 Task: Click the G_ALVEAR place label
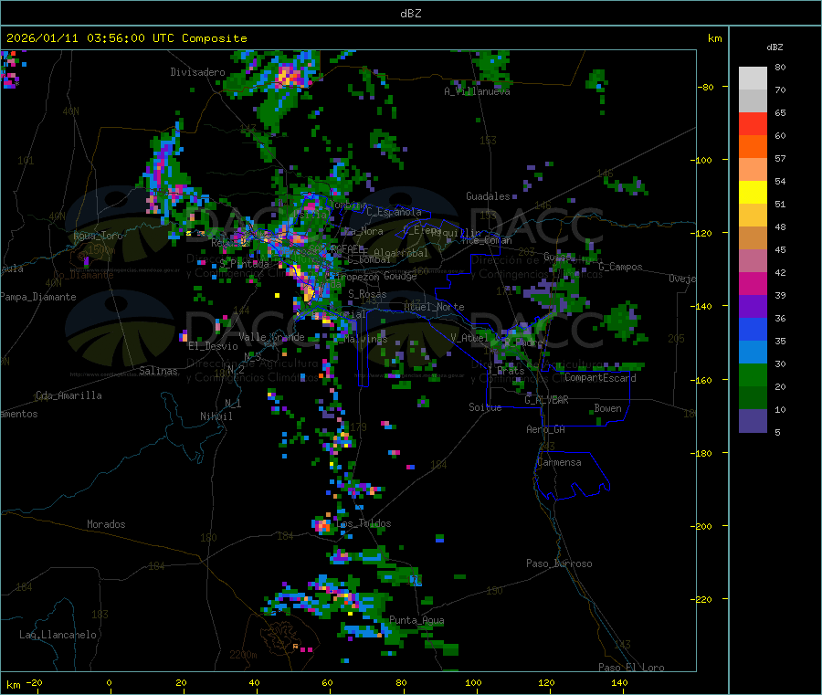(x=546, y=400)
